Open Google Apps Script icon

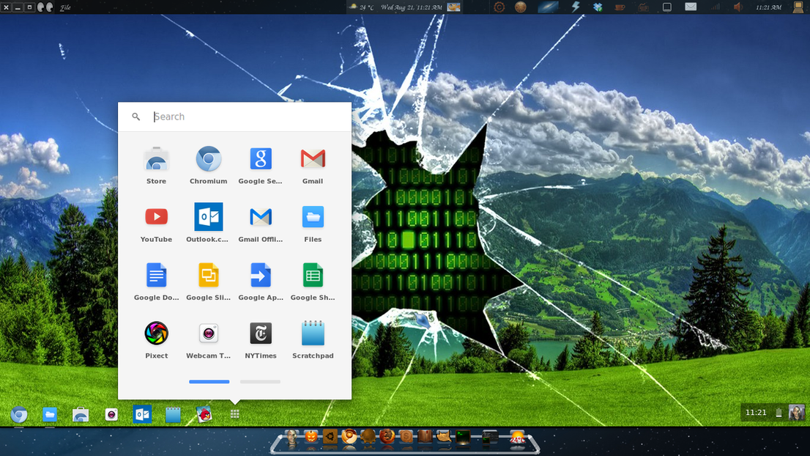coord(261,282)
